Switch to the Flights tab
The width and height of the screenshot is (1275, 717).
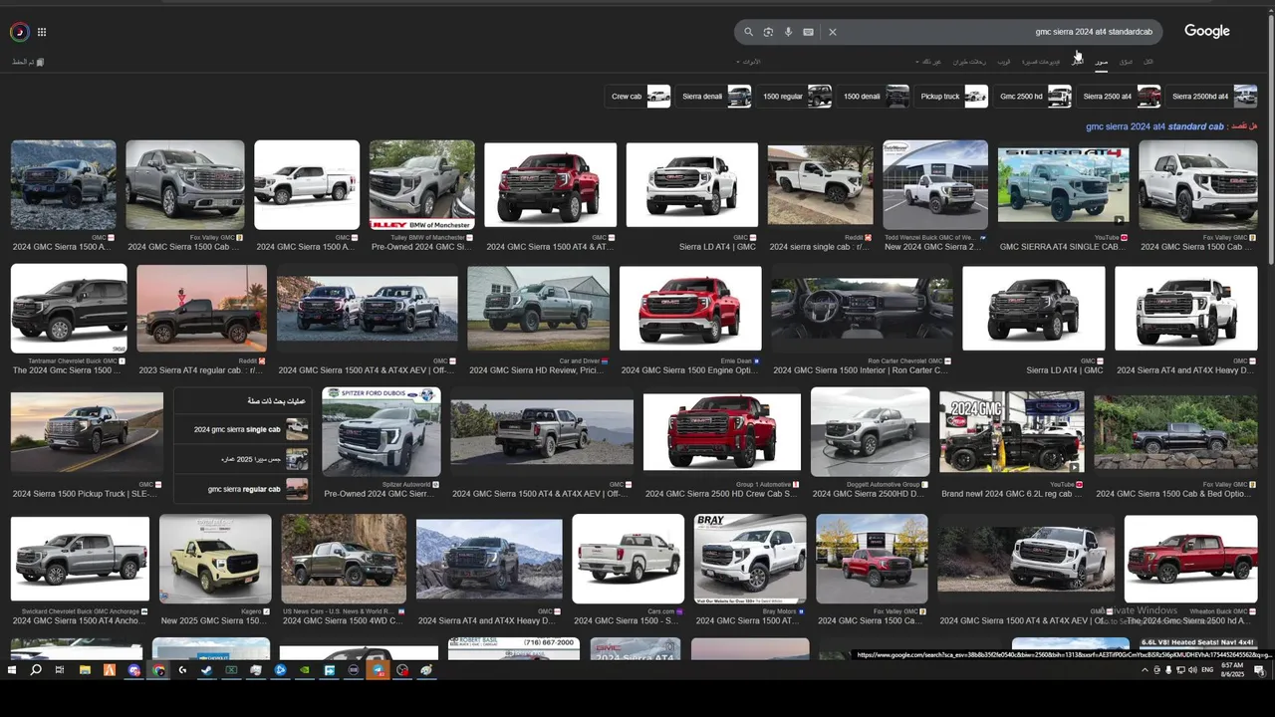(x=969, y=62)
